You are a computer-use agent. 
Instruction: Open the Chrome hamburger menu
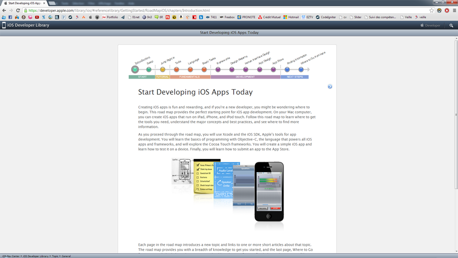point(454,10)
